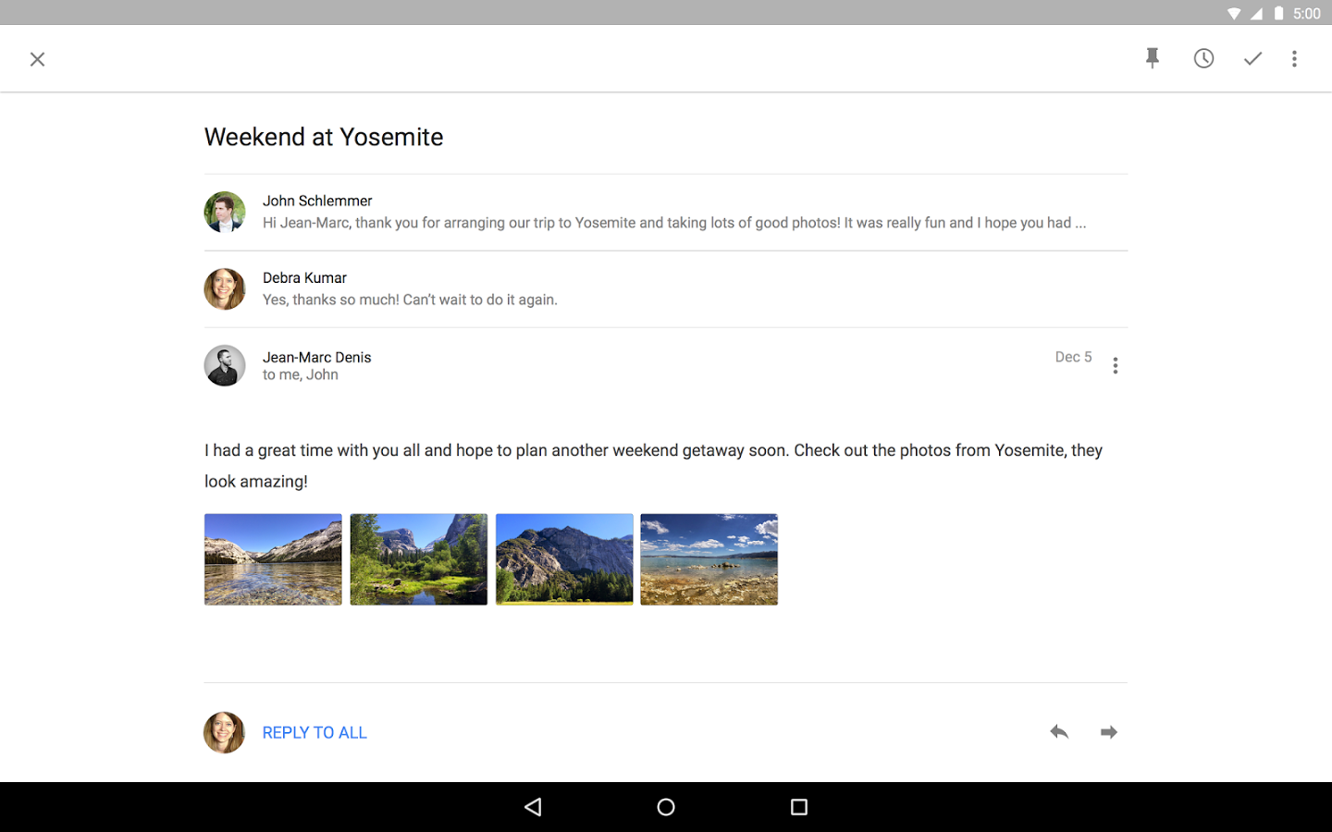The height and width of the screenshot is (832, 1332).
Task: Expand Debra Kumar's collapsed reply
Action: [647, 288]
